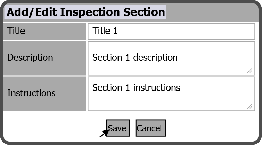Viewport: 262px width, 145px height.
Task: Place cursor on "Section 1 instructions" text
Action: pyautogui.click(x=136, y=87)
